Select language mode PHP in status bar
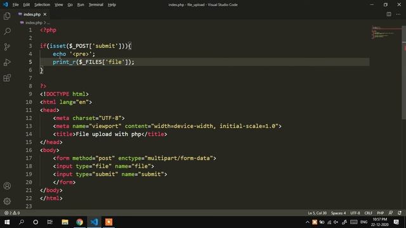 coord(381,213)
